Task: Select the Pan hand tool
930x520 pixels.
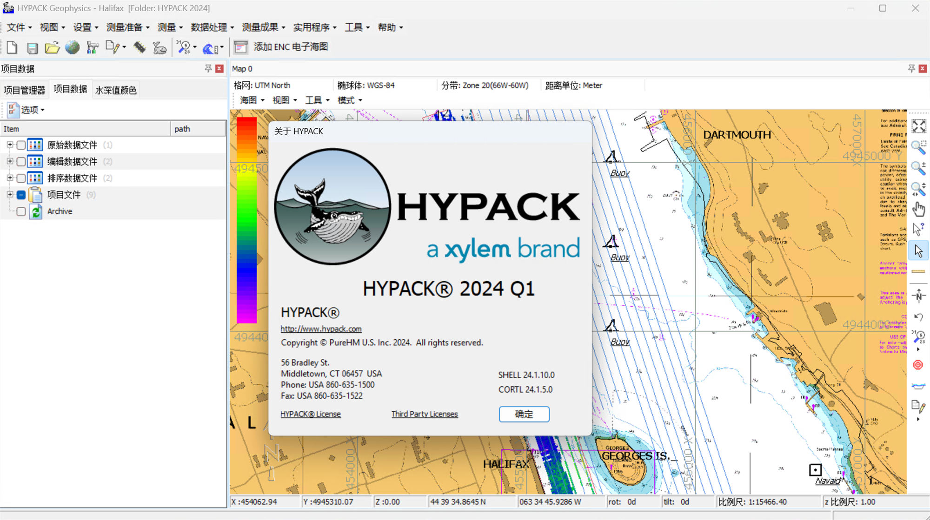Action: click(x=918, y=209)
